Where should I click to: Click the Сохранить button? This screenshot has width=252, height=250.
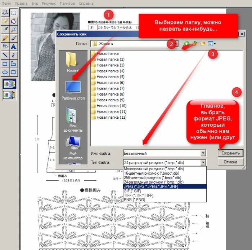coord(230,153)
